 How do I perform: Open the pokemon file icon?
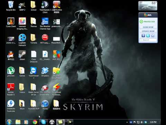click(56, 23)
